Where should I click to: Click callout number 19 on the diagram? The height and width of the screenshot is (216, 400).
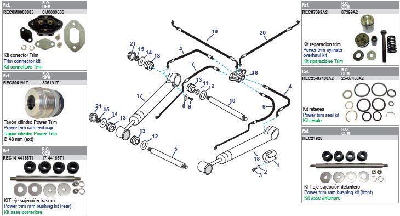(x=215, y=32)
